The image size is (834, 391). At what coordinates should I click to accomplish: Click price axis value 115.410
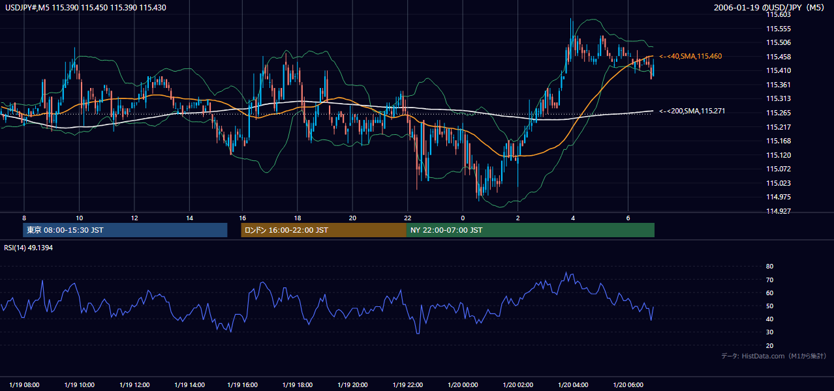(x=779, y=70)
